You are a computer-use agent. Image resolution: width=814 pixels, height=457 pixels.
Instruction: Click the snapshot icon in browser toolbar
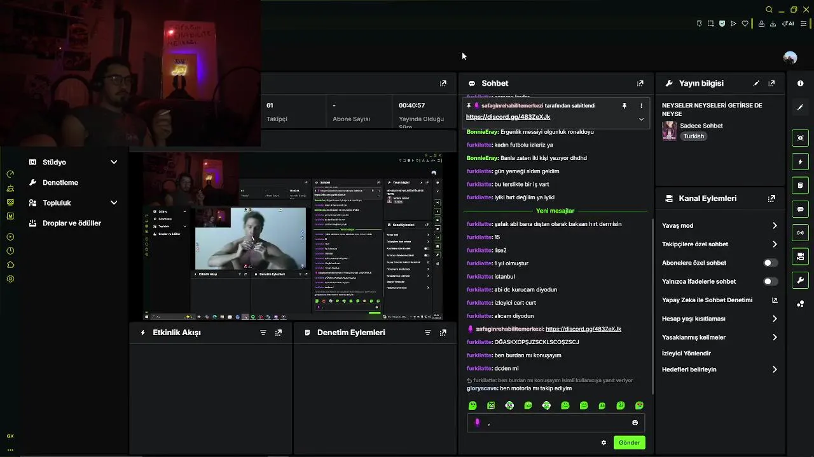710,23
